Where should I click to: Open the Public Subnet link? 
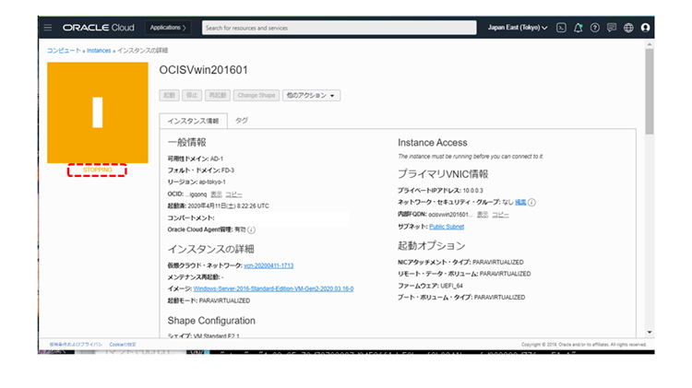click(x=447, y=227)
